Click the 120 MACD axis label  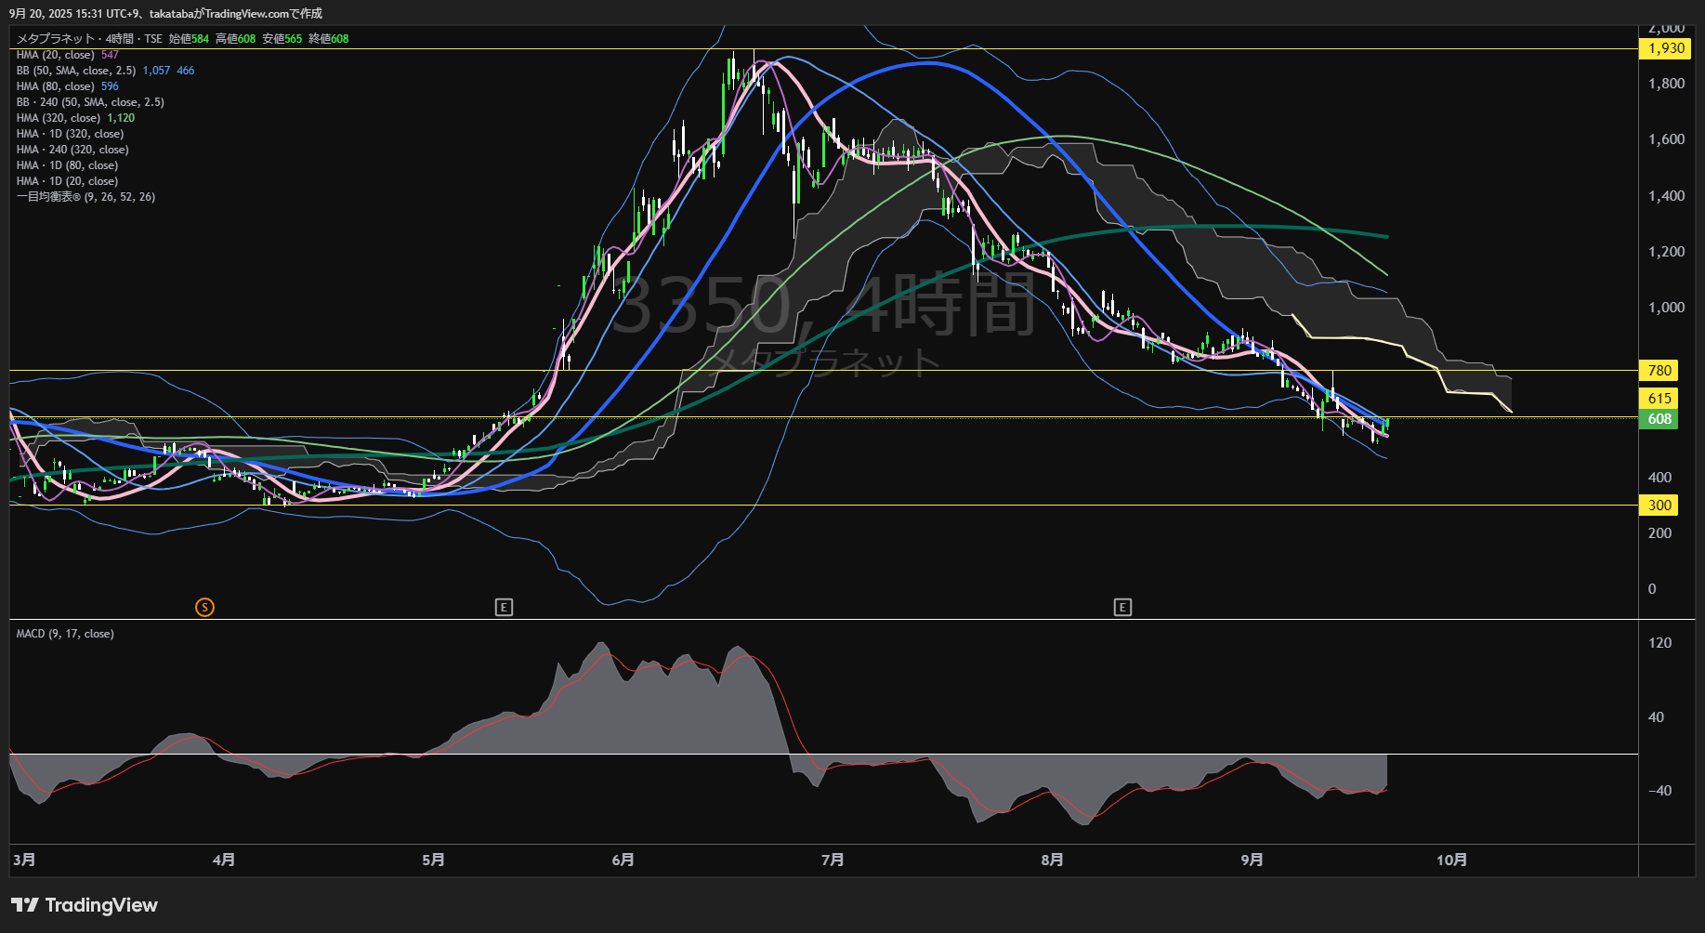[1659, 643]
